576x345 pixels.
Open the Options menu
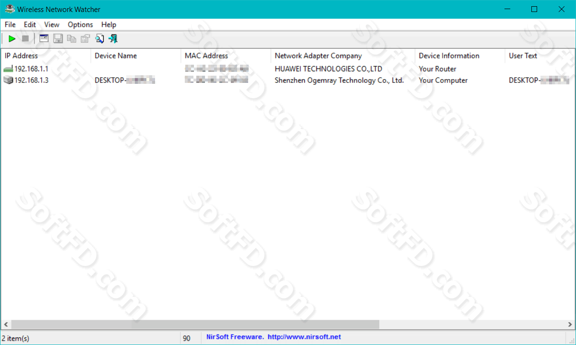(80, 24)
